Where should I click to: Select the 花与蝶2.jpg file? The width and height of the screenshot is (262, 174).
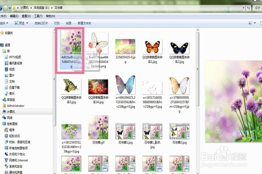pyautogui.click(x=179, y=134)
